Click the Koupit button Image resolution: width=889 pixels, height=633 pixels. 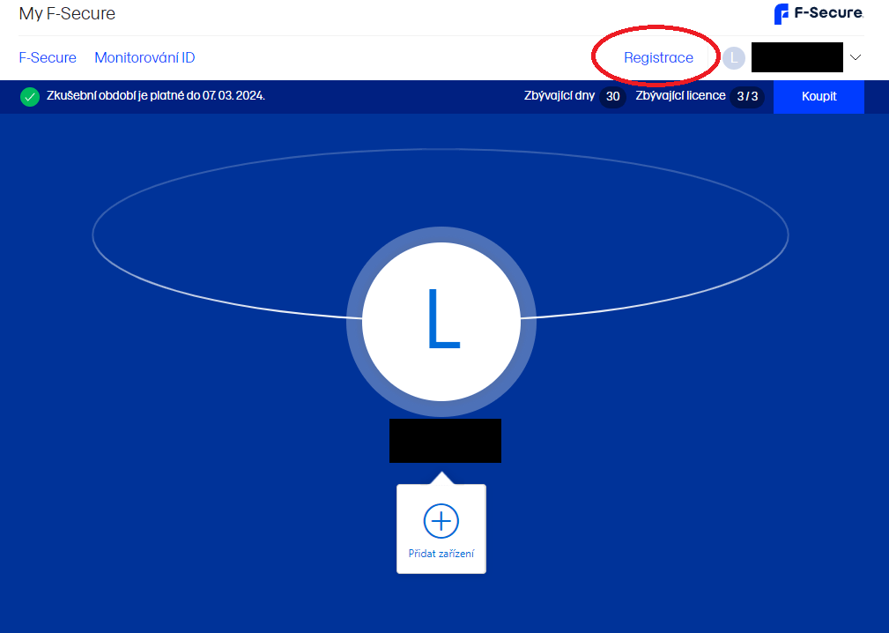tap(819, 96)
